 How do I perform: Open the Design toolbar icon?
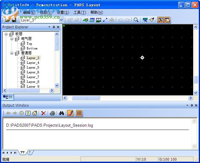click(92, 20)
